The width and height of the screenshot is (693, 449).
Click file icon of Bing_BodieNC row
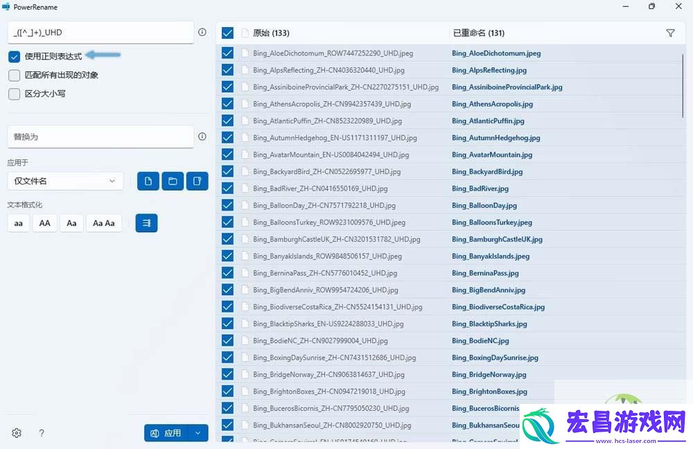[x=245, y=341]
